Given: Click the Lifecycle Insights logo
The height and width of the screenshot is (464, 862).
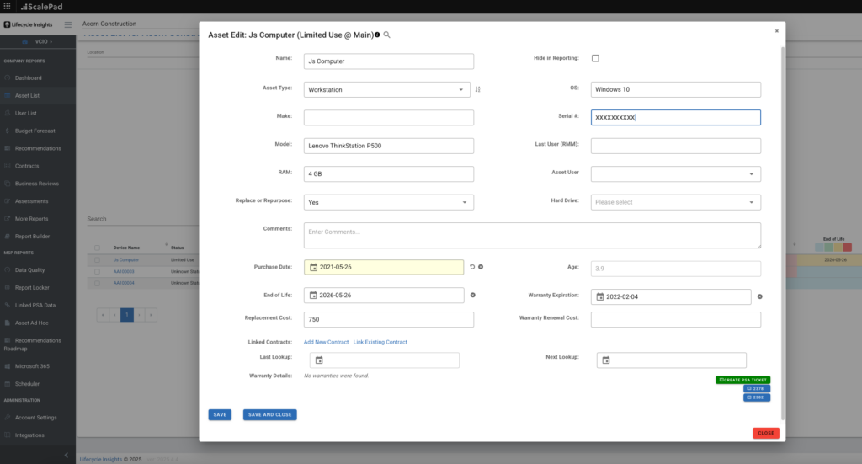Looking at the screenshot, I should (28, 24).
